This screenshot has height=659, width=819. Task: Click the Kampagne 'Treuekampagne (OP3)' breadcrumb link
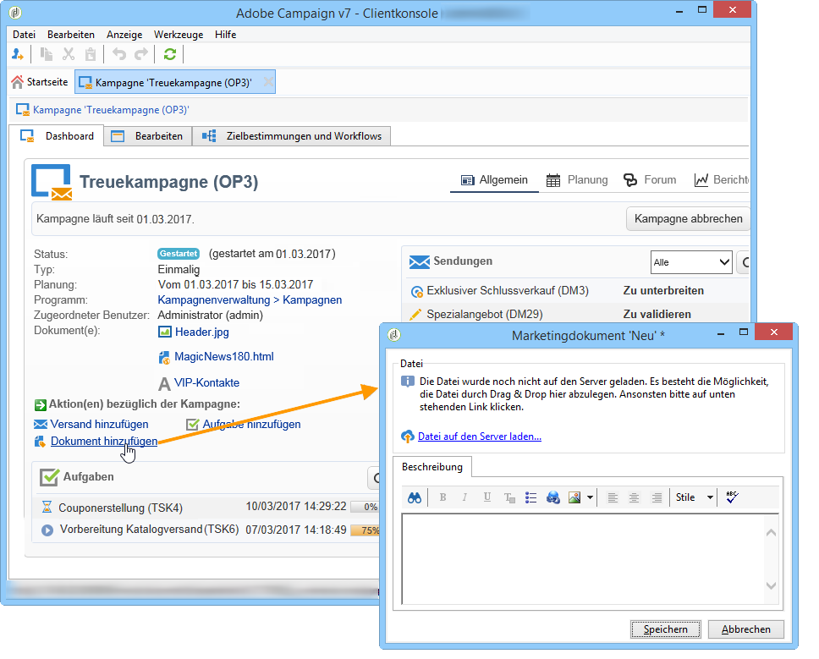coord(111,110)
